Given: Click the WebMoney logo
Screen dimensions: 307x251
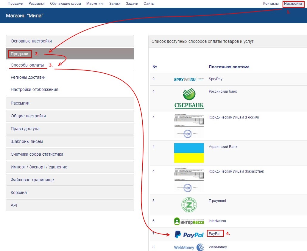Looking at the screenshot, I should click(189, 247).
